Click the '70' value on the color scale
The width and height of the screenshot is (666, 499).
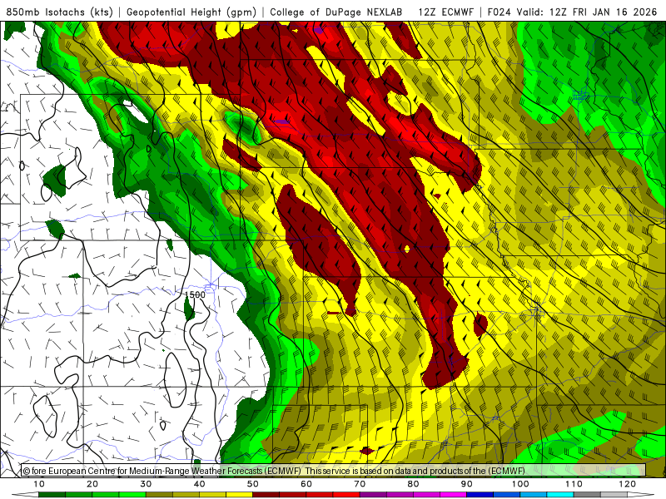tap(360, 484)
